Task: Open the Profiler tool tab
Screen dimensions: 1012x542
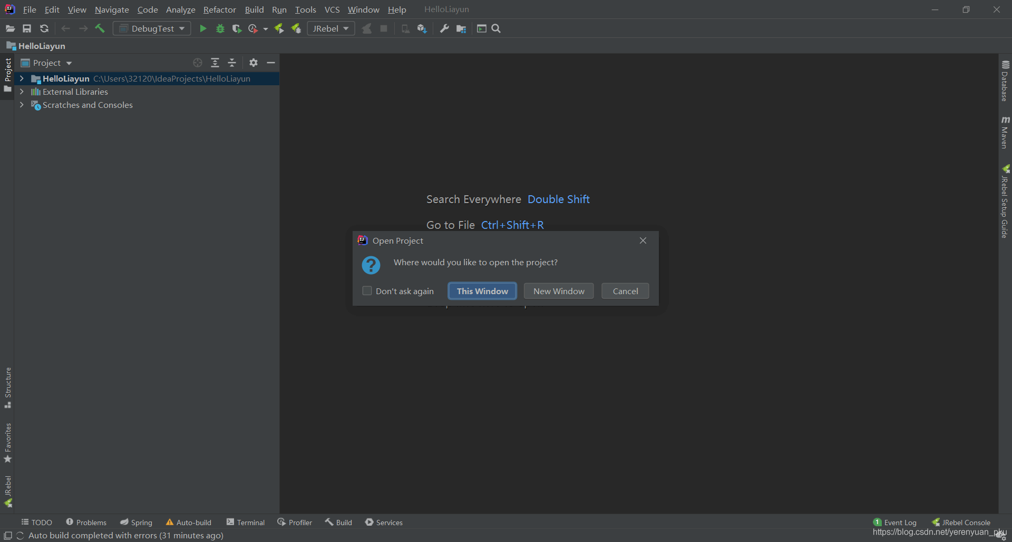Action: coord(295,522)
